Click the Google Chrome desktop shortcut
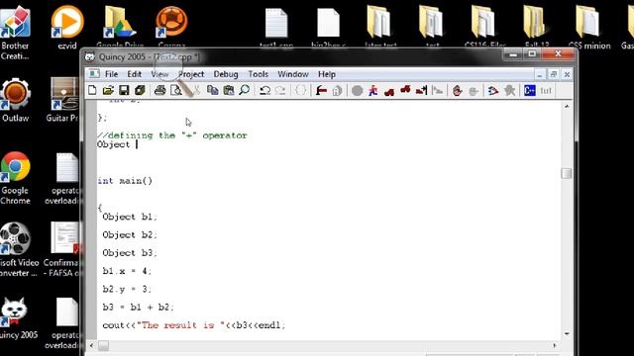634x356 pixels. click(16, 178)
